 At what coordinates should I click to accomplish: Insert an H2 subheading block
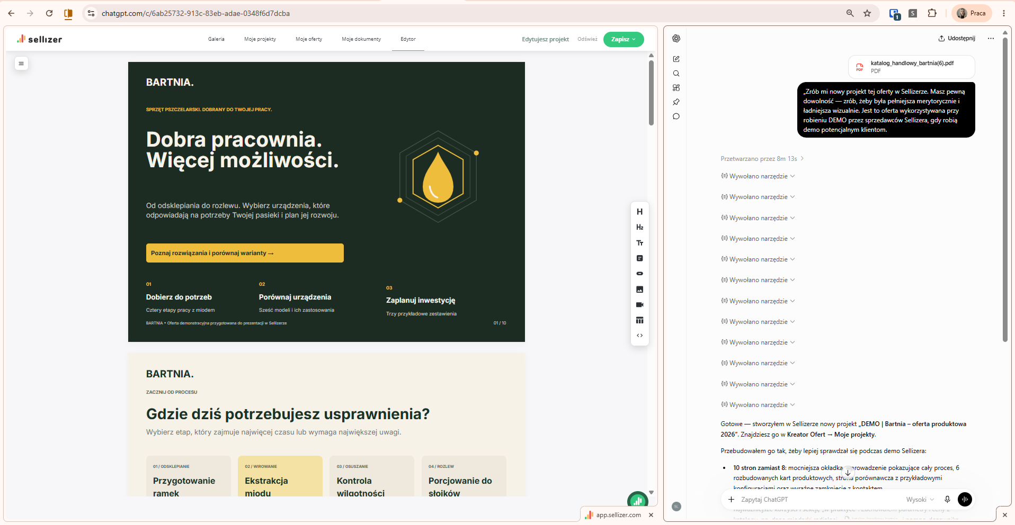coord(639,227)
